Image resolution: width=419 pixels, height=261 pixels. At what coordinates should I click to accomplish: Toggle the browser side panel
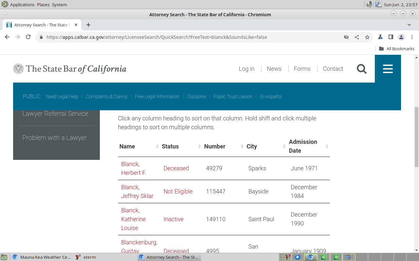(x=391, y=37)
